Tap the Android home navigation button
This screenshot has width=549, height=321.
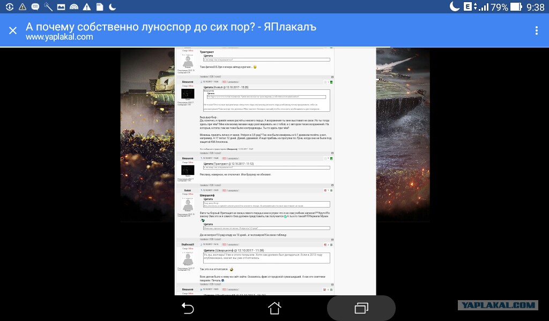pos(274,308)
